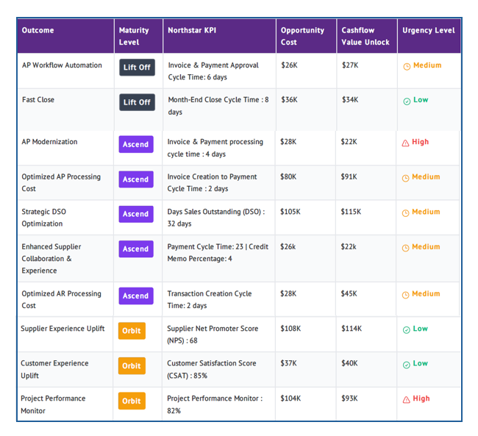Click the $105K opportunity cost value

[290, 212]
